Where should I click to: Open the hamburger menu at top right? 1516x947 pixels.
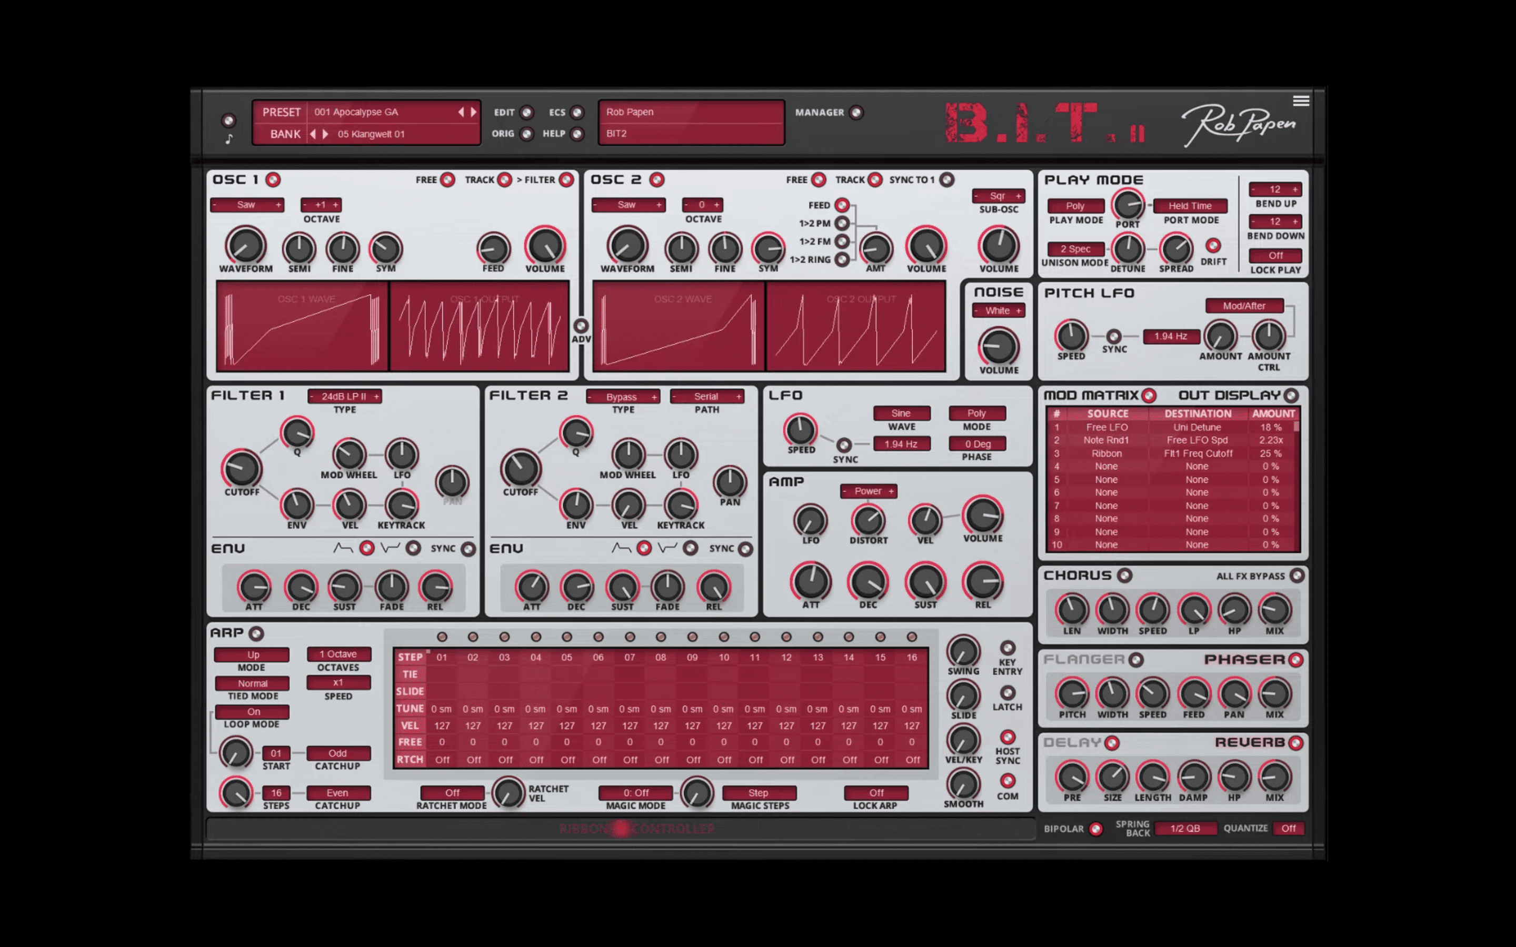pos(1301,101)
